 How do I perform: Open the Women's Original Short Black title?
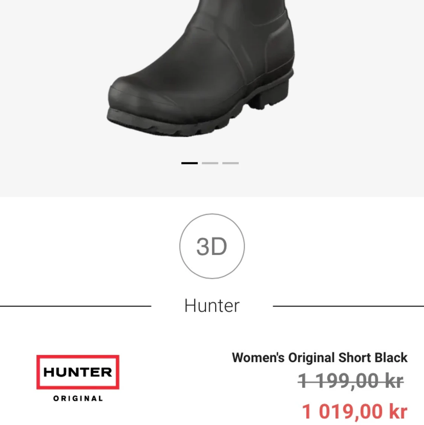click(320, 357)
